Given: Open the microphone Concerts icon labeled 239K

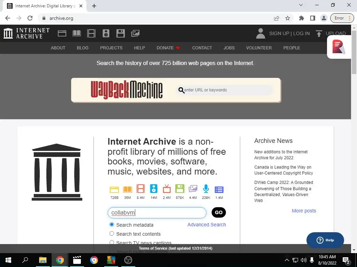Looking at the screenshot, I should tap(206, 189).
